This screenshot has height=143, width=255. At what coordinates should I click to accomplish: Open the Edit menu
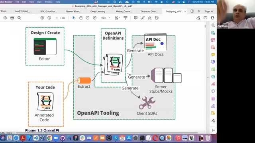(x=24, y=2)
